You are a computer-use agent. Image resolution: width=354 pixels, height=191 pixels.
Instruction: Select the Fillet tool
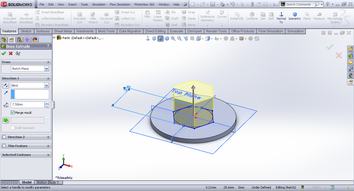tap(147, 14)
